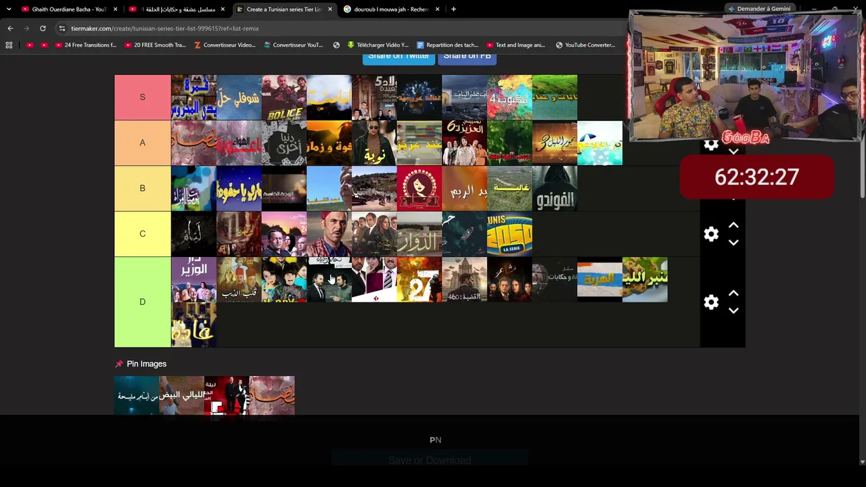866x487 pixels.
Task: Open '20 FREE Smooth Tra...' bookmark
Action: (154, 45)
